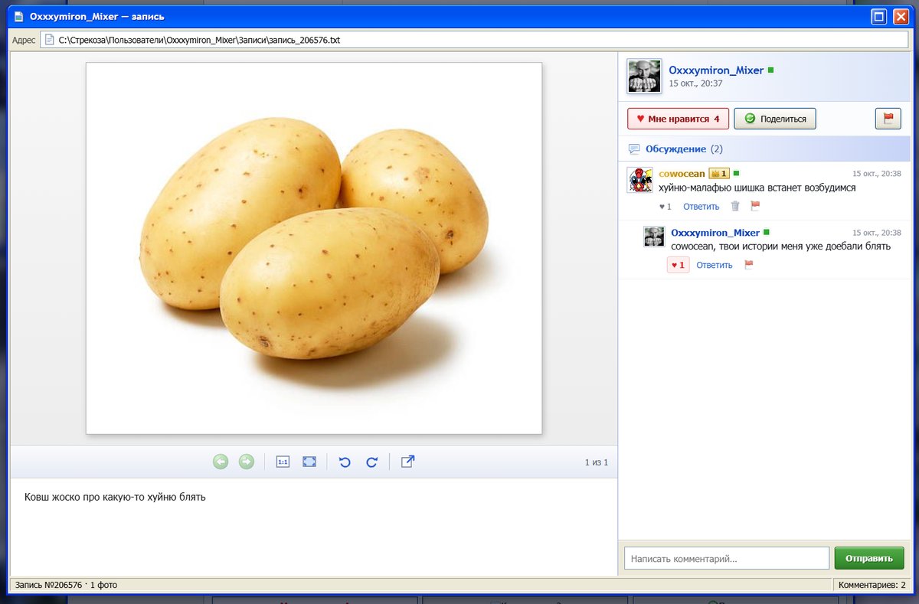The width and height of the screenshot is (919, 604).
Task: Send the comment with "Отправить"
Action: pos(869,558)
